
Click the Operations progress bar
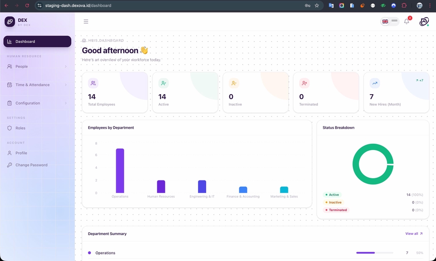coord(375,253)
